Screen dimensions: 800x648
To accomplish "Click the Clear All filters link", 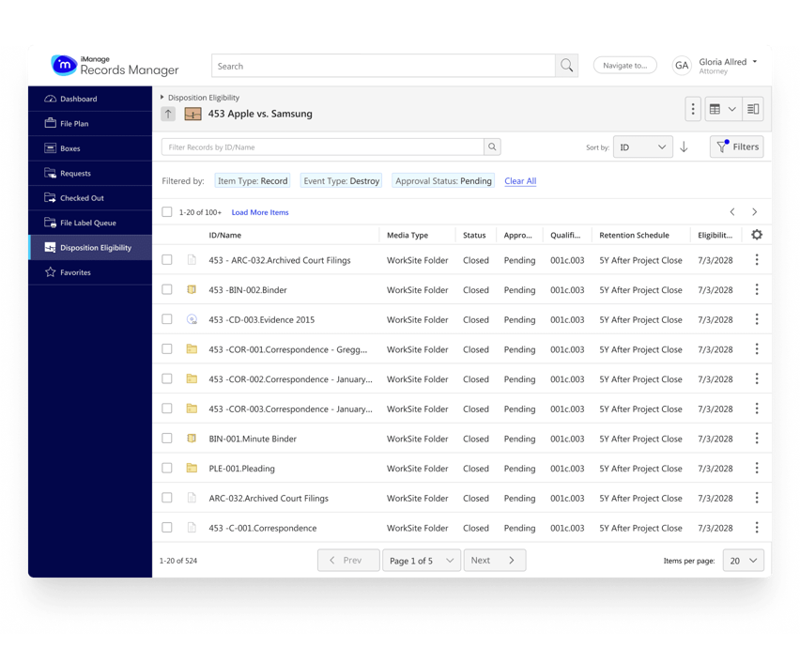I will 519,179.
